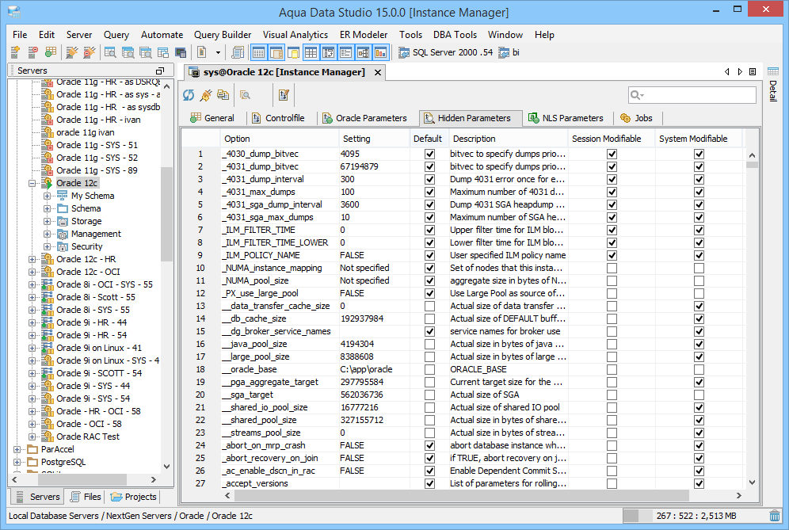Screen dimensions: 789x530
Task: Expand the My Schema node
Action: click(47, 196)
